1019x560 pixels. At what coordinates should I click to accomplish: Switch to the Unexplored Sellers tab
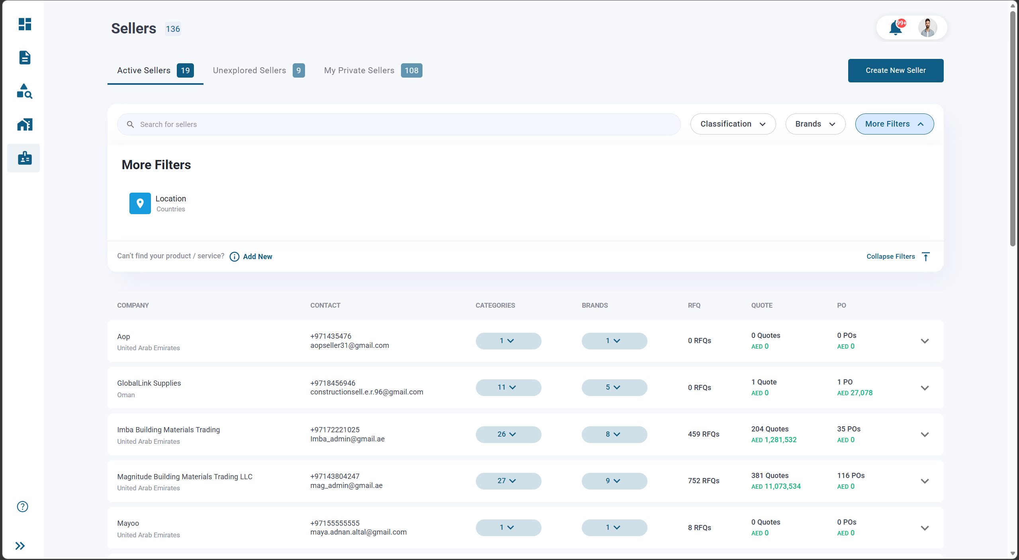(x=250, y=70)
